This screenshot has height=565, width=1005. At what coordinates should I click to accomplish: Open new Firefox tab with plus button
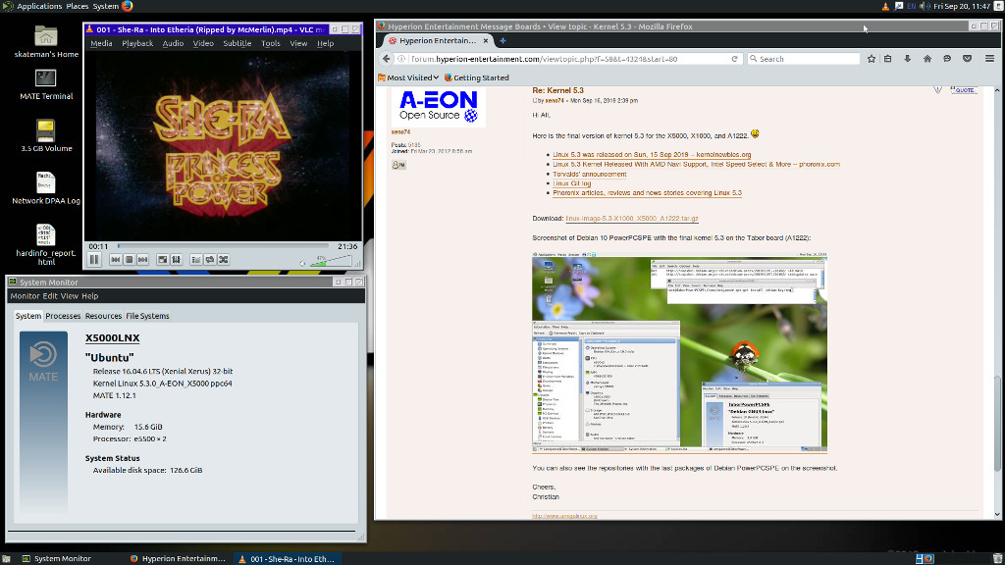click(502, 40)
